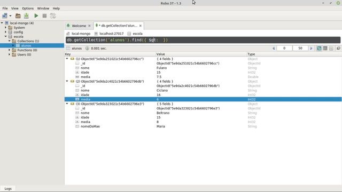
Task: Select Functions (0) in the tree
Action: [27, 50]
